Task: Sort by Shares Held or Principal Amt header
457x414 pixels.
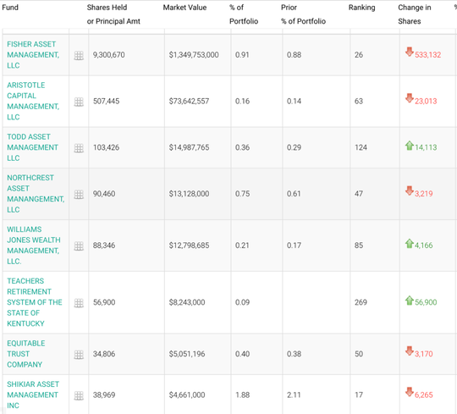Action: pyautogui.click(x=113, y=14)
